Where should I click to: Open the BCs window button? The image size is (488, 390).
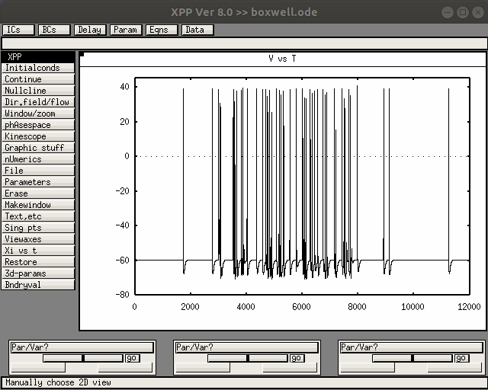[x=54, y=30]
